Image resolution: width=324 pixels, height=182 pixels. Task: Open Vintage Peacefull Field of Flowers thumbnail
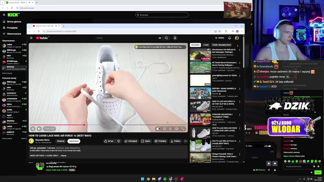click(200, 158)
